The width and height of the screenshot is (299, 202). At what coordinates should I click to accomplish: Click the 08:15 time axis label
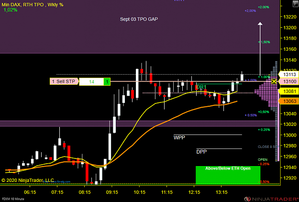coord(85,192)
